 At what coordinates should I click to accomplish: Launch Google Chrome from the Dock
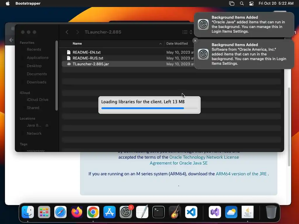[93, 212]
